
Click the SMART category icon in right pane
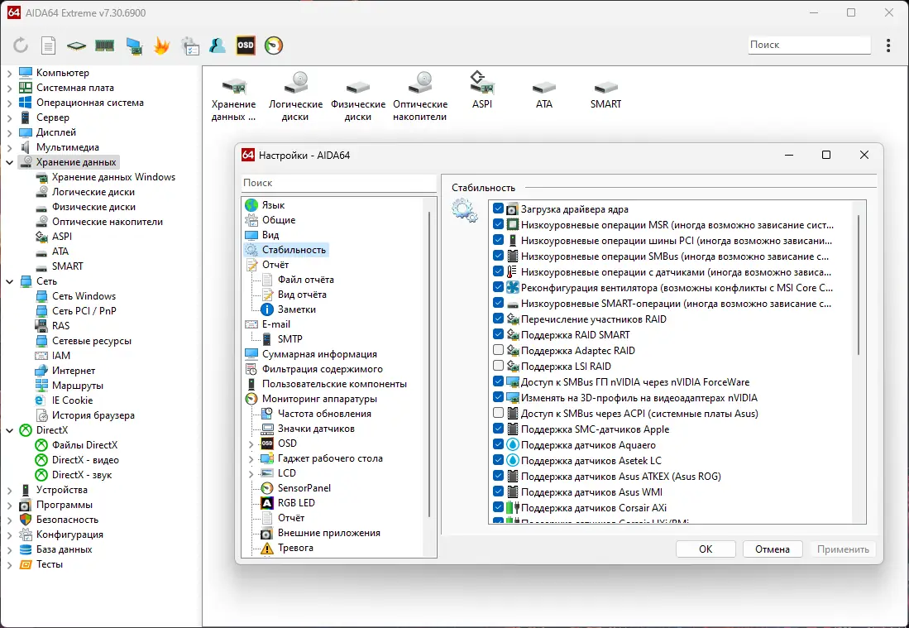pos(605,86)
